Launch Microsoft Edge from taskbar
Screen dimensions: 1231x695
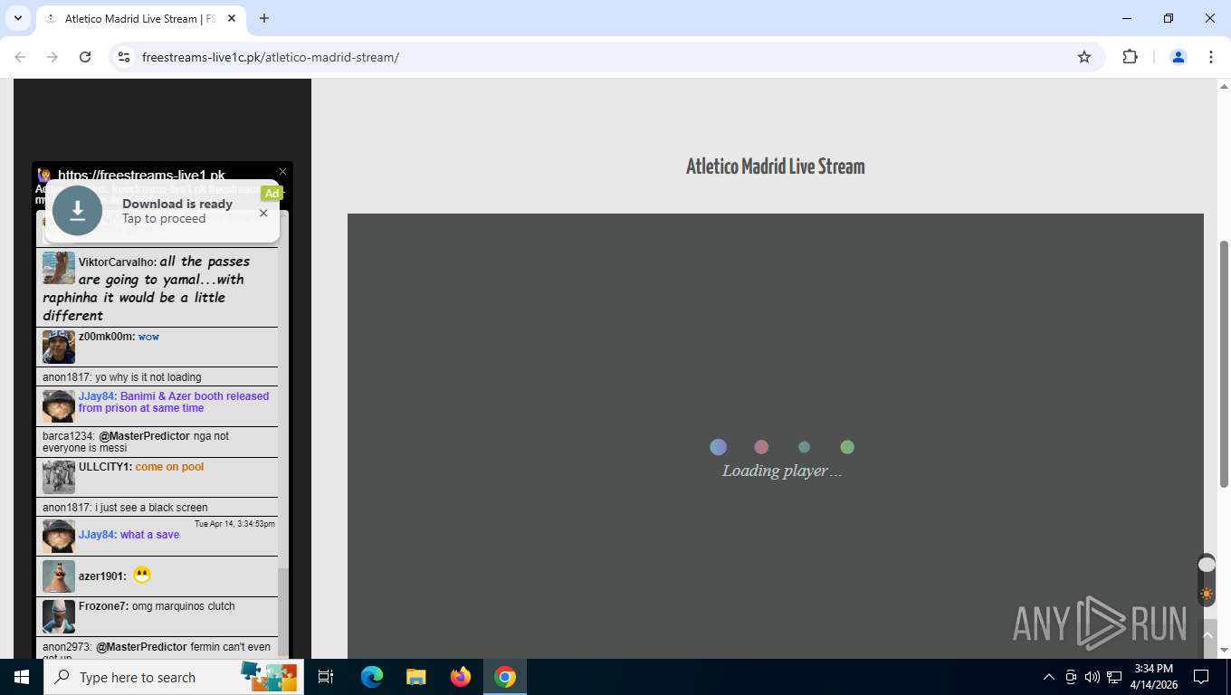[x=372, y=677]
